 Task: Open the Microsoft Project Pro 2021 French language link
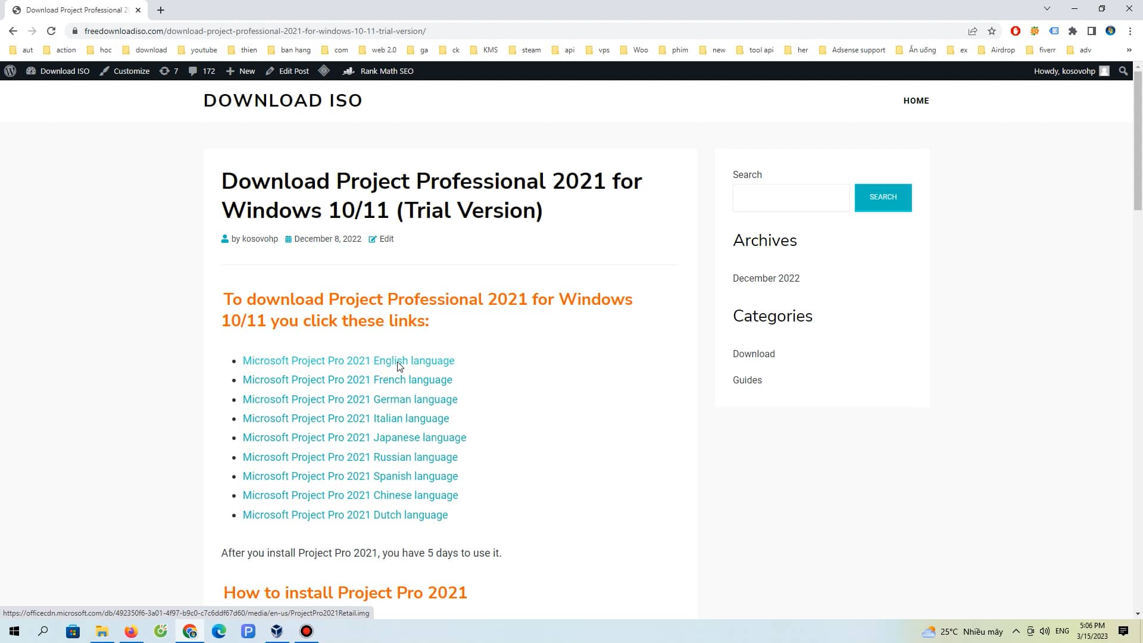pos(347,380)
